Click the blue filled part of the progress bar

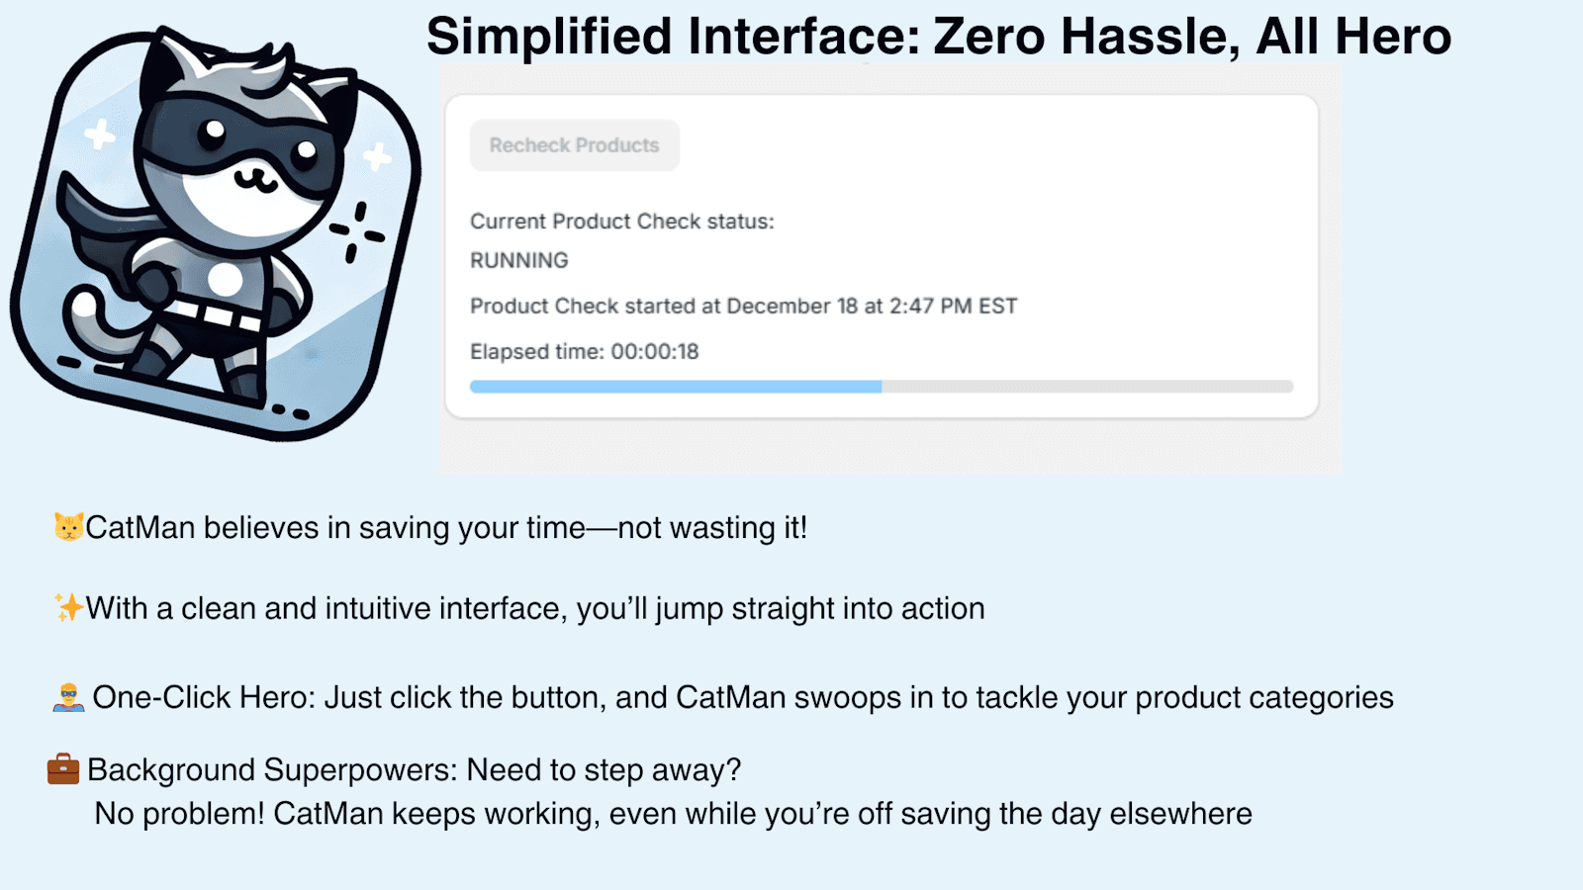coord(675,387)
